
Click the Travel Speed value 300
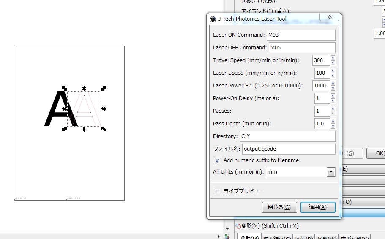[x=322, y=60]
